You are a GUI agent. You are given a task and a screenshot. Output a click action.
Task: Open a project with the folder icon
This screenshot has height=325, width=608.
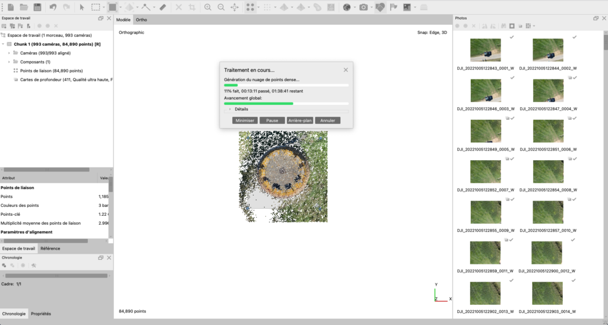(x=24, y=7)
